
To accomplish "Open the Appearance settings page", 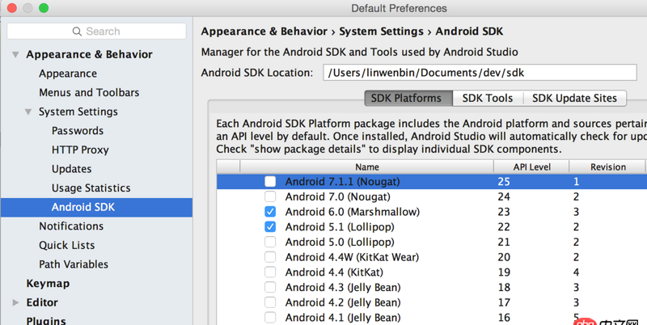I will 68,74.
